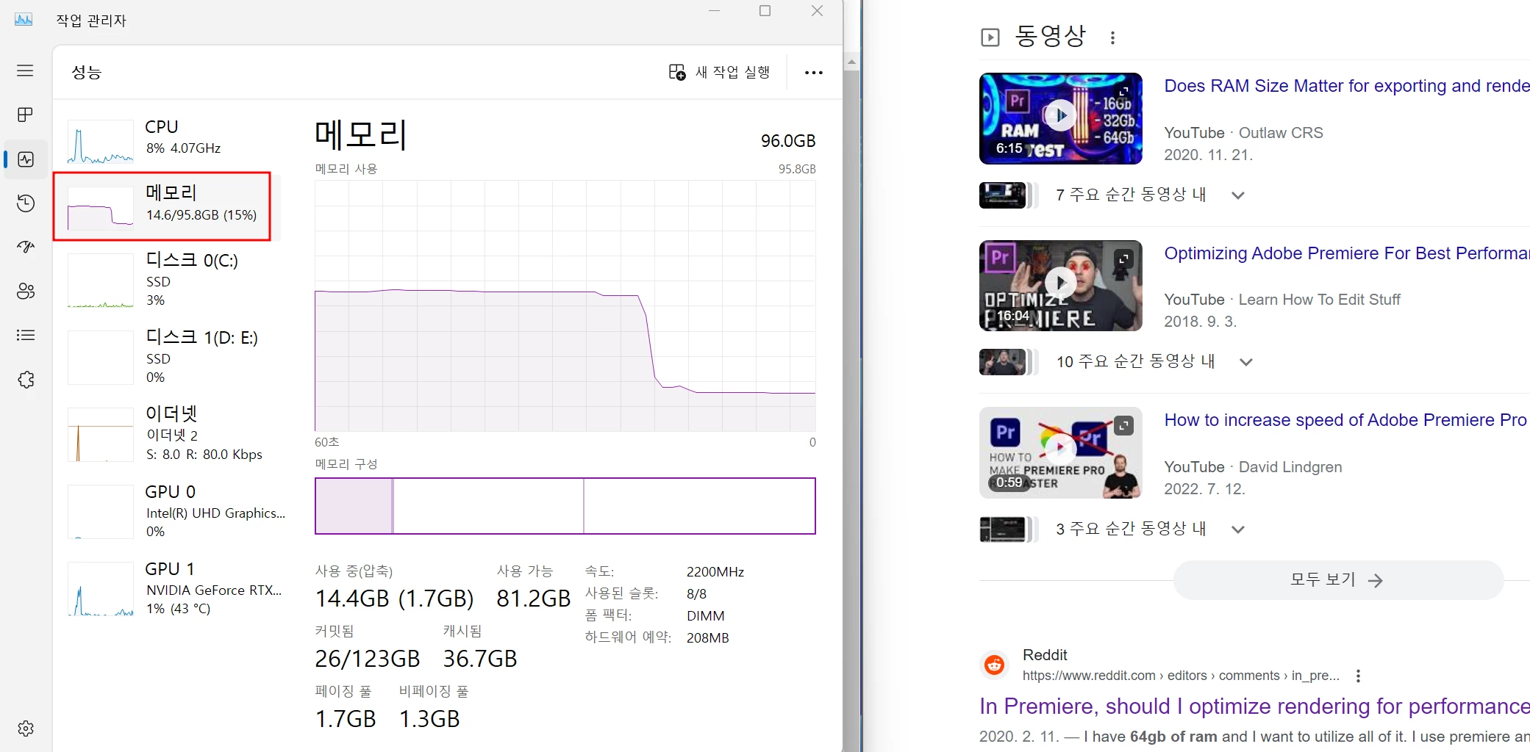Open the App history sidebar icon

26,203
